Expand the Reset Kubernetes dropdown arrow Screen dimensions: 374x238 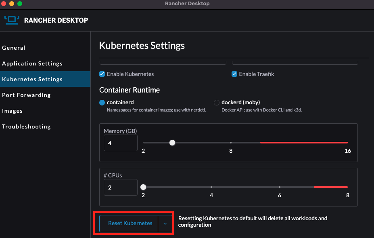click(165, 223)
